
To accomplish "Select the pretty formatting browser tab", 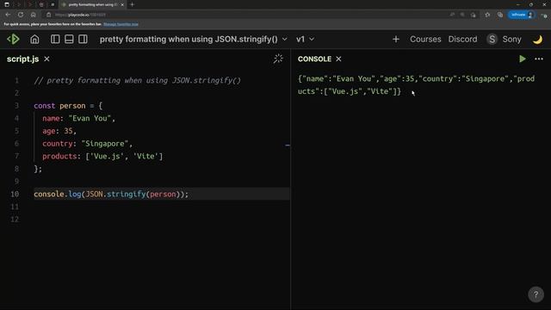I will click(93, 4).
